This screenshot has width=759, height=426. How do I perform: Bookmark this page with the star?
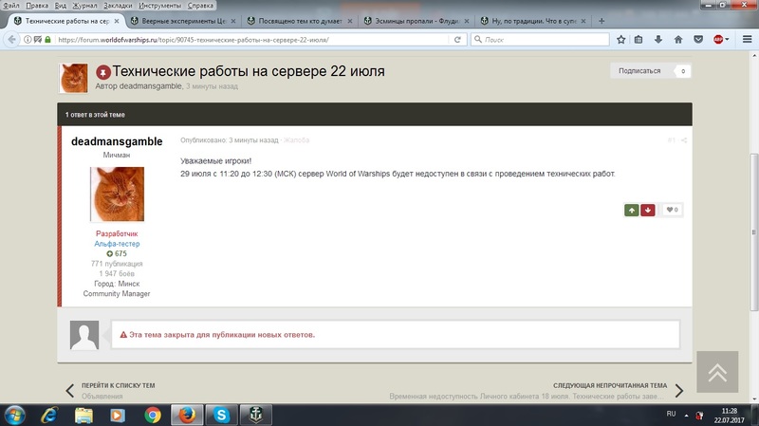point(621,39)
